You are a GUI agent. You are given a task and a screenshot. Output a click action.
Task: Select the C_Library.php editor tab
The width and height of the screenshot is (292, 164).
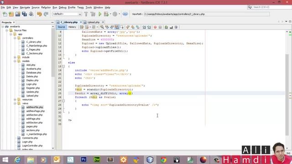tap(69, 22)
